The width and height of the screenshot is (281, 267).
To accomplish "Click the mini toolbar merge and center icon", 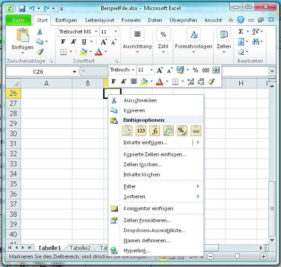I will tap(216, 70).
